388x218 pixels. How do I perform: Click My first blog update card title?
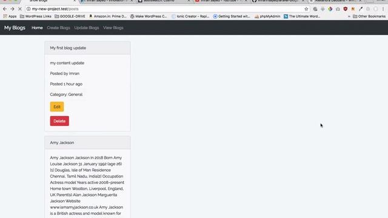click(x=68, y=48)
